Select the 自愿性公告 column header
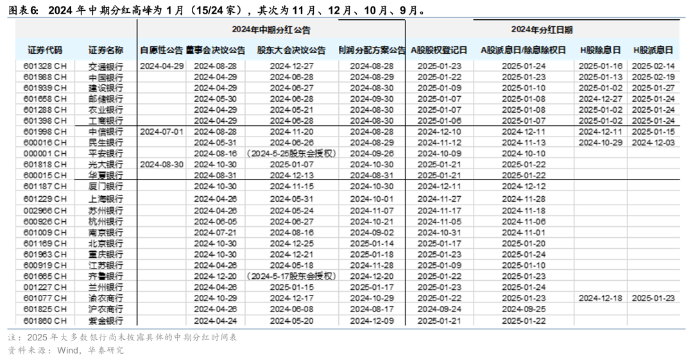Image resolution: width=693 pixels, height=359 pixels. point(161,50)
